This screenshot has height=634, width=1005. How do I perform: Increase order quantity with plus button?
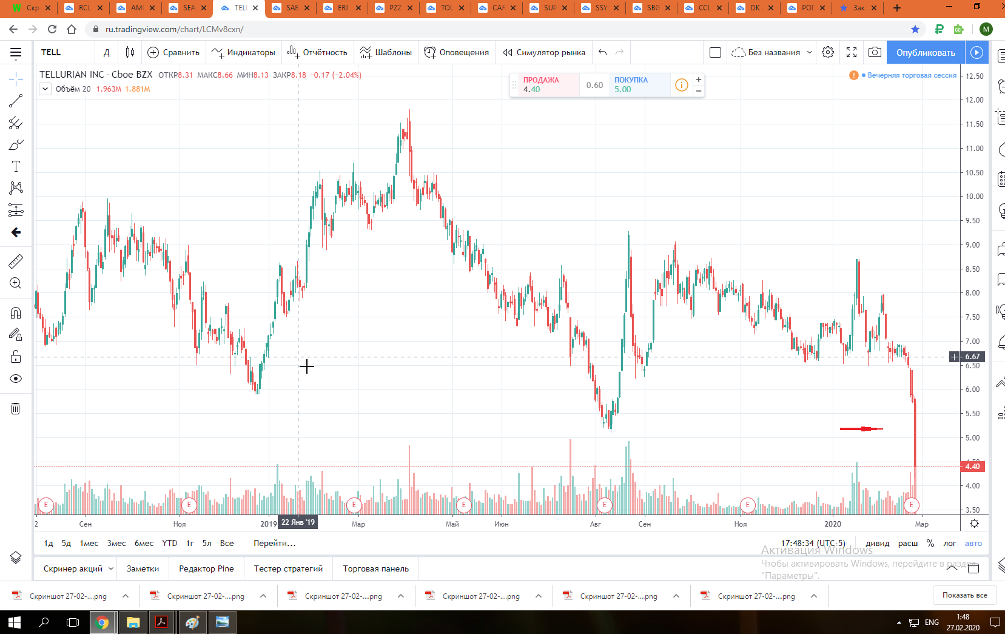(699, 79)
